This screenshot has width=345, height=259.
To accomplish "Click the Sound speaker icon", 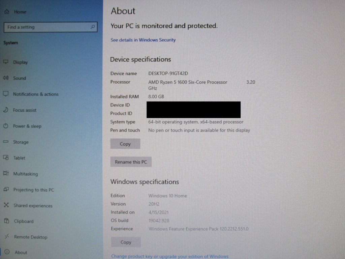I will 6,78.
